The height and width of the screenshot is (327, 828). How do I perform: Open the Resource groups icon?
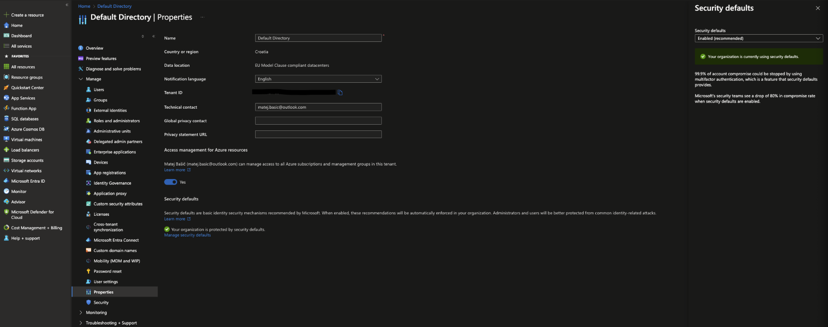(x=6, y=77)
